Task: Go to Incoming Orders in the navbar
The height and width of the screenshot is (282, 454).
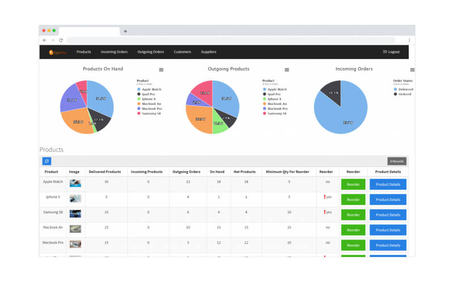Action: (114, 52)
